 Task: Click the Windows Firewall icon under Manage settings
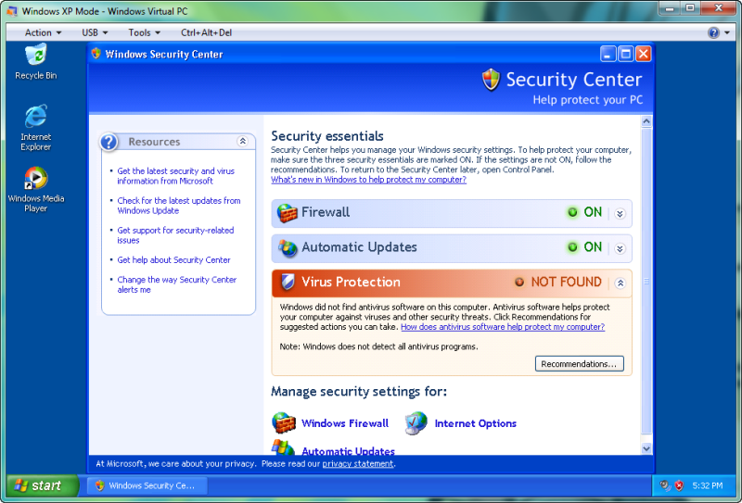click(x=284, y=423)
